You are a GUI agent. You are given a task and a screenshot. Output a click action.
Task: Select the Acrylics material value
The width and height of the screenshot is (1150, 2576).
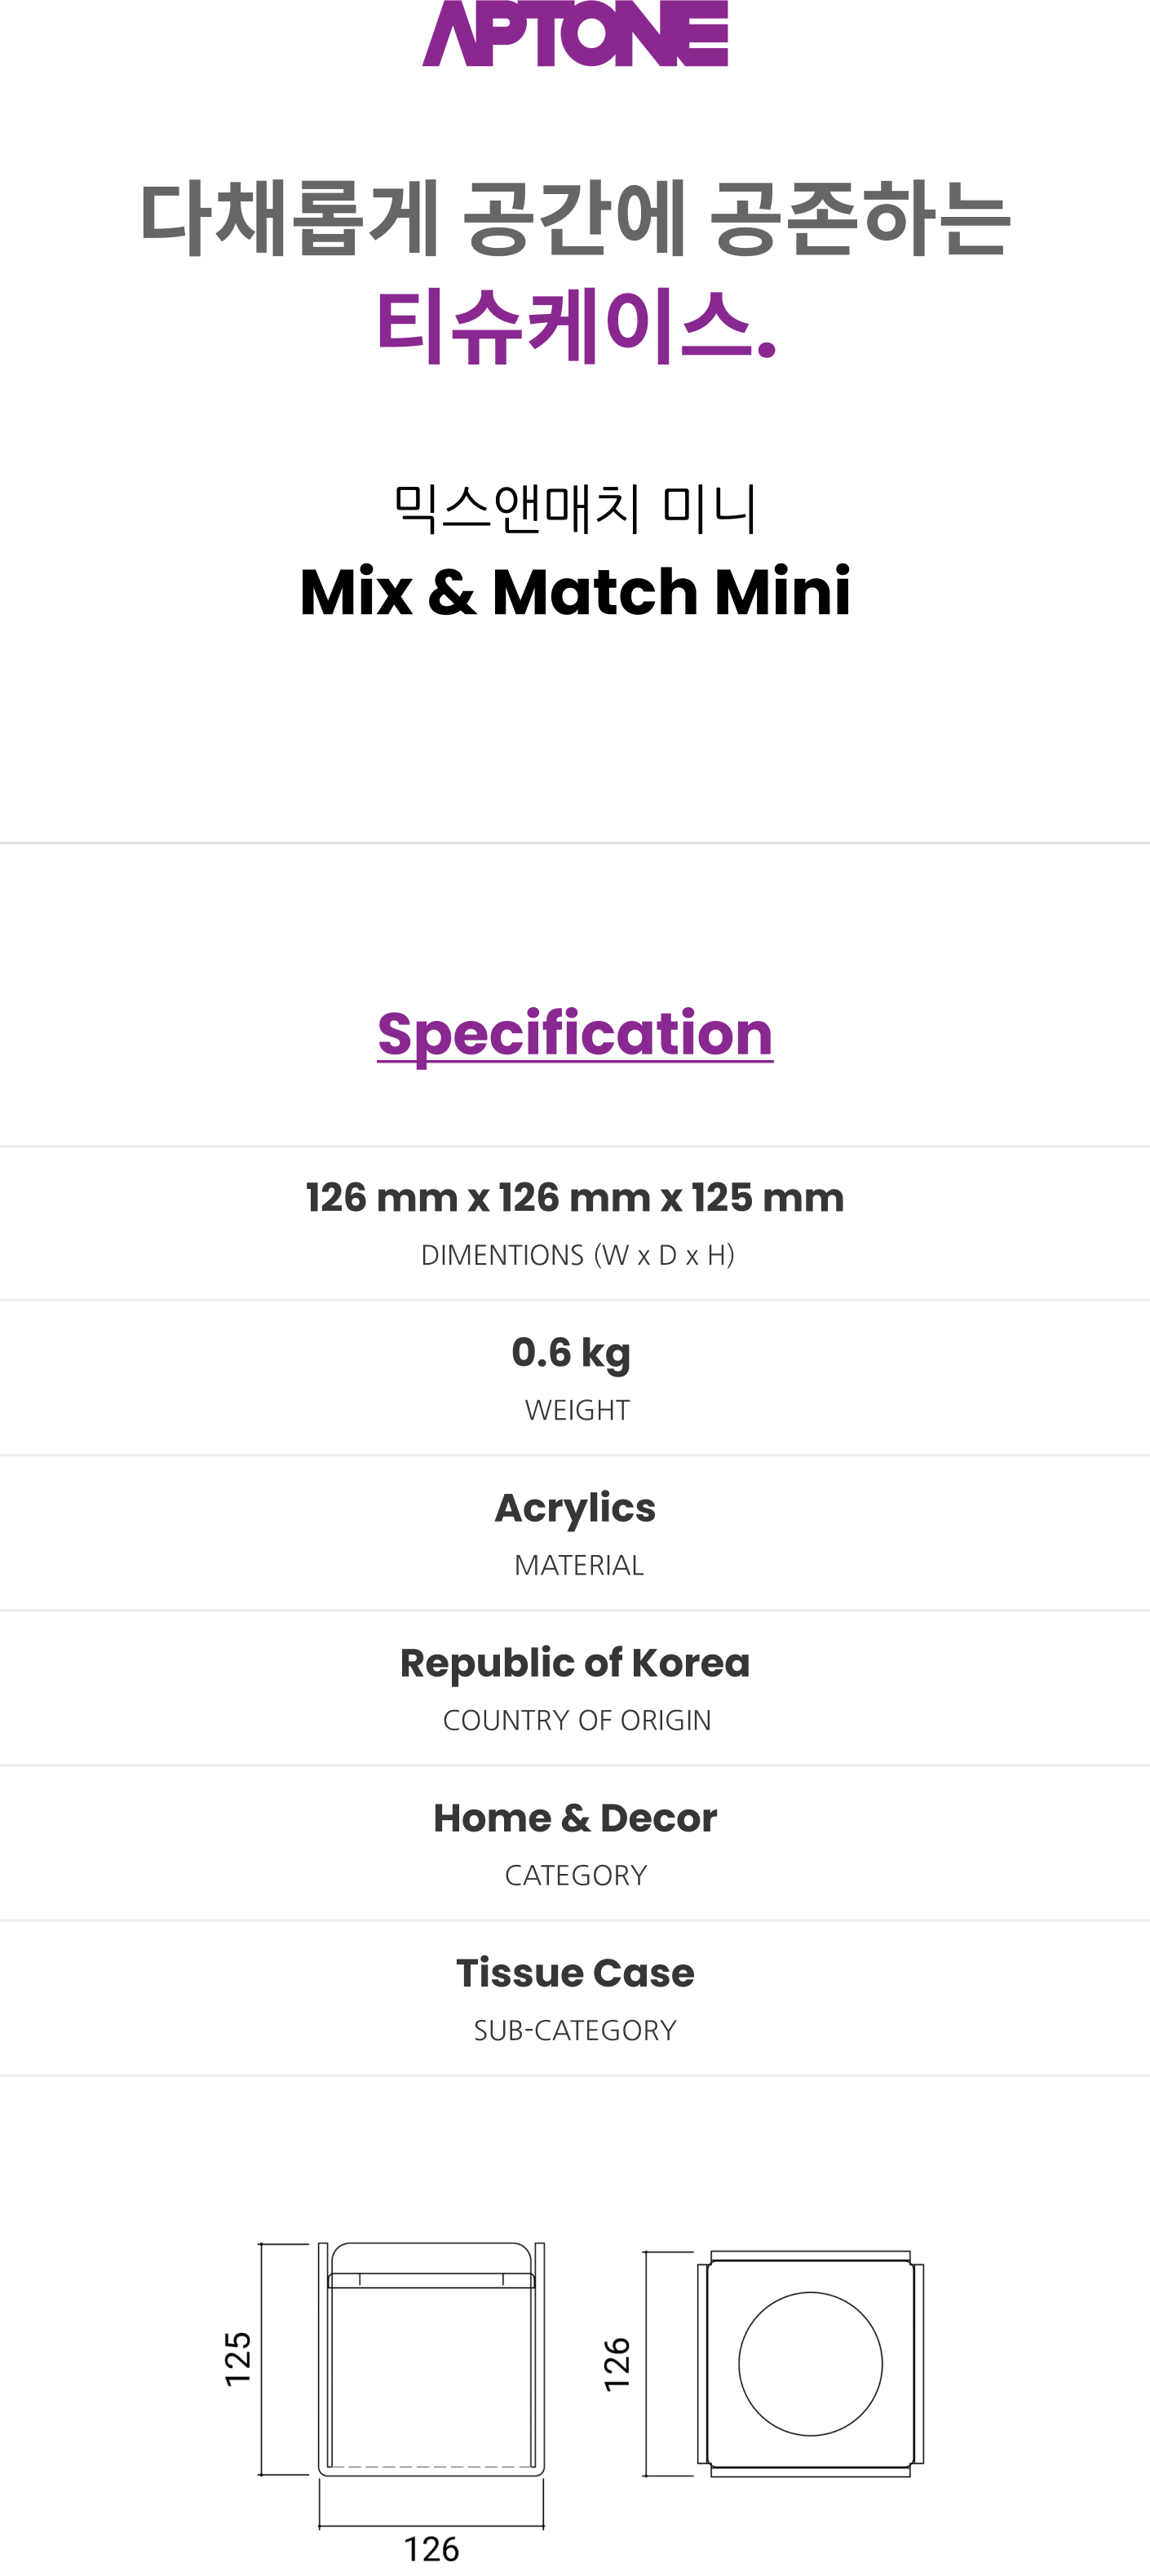click(x=575, y=1508)
